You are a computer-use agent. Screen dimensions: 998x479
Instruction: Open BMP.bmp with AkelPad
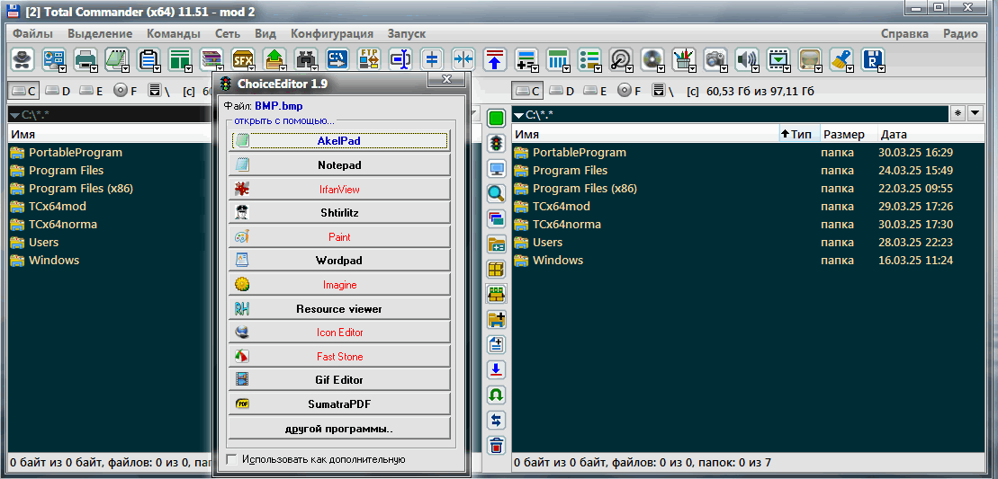pyautogui.click(x=339, y=140)
